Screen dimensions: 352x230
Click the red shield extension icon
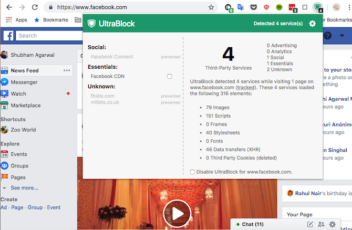tap(266, 7)
